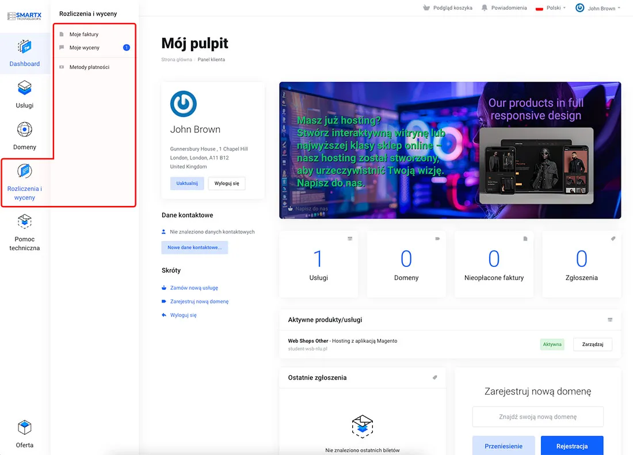Image resolution: width=633 pixels, height=455 pixels.
Task: Open the Oferta cube icon
Action: coord(25,427)
